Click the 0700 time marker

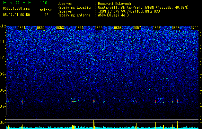coord(195,28)
